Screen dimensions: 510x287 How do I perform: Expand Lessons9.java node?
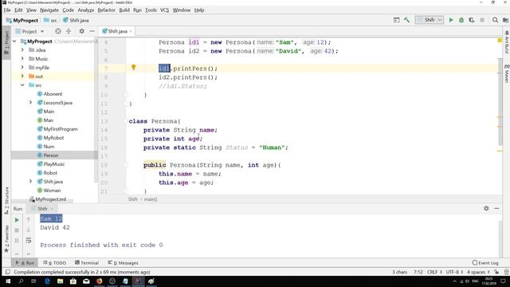pos(30,103)
